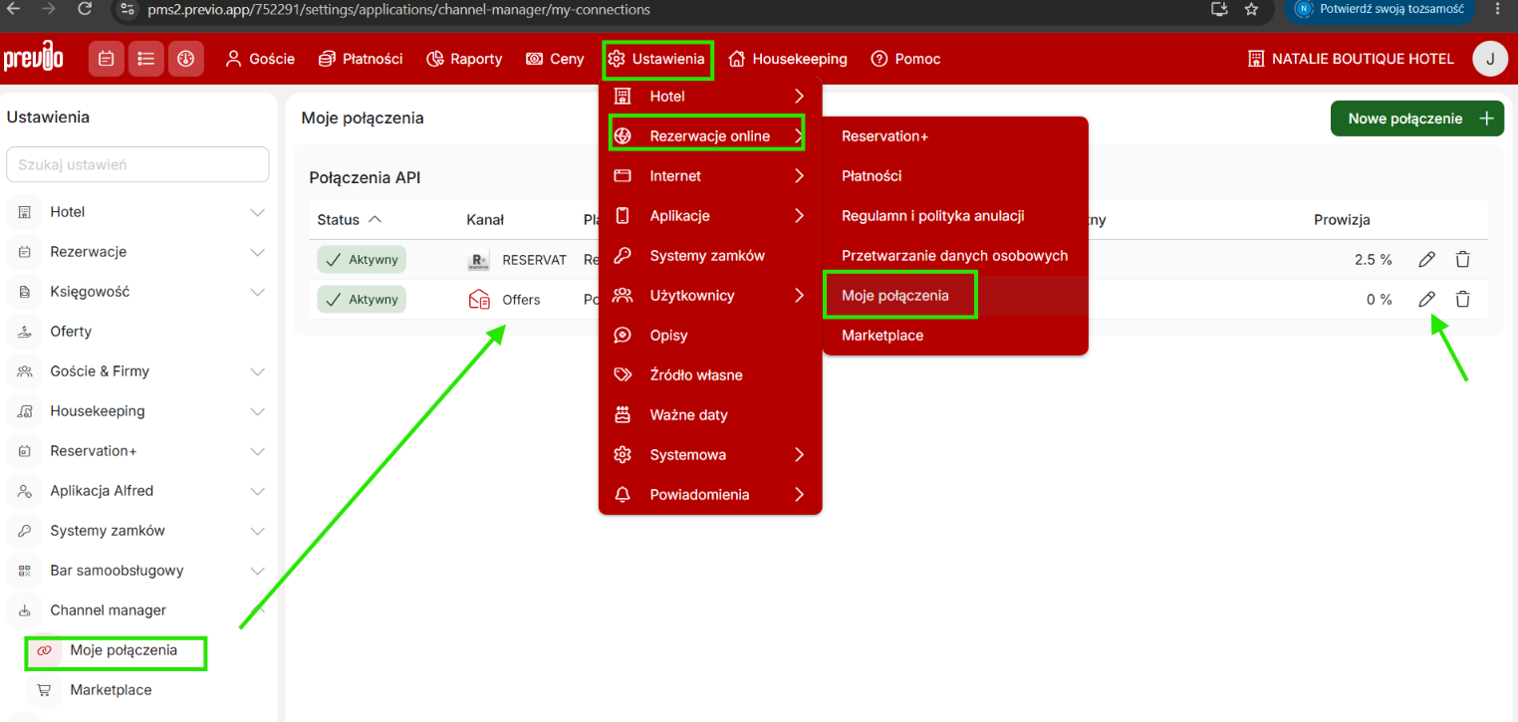Expand Powiadomienia submenu in dropdown
The image size is (1518, 722).
[710, 495]
